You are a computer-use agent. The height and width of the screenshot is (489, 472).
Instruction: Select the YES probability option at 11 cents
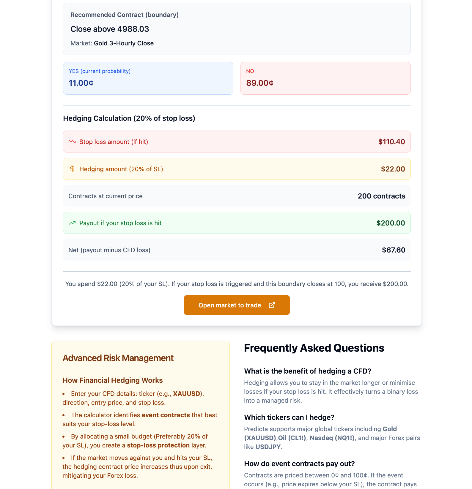pos(148,78)
